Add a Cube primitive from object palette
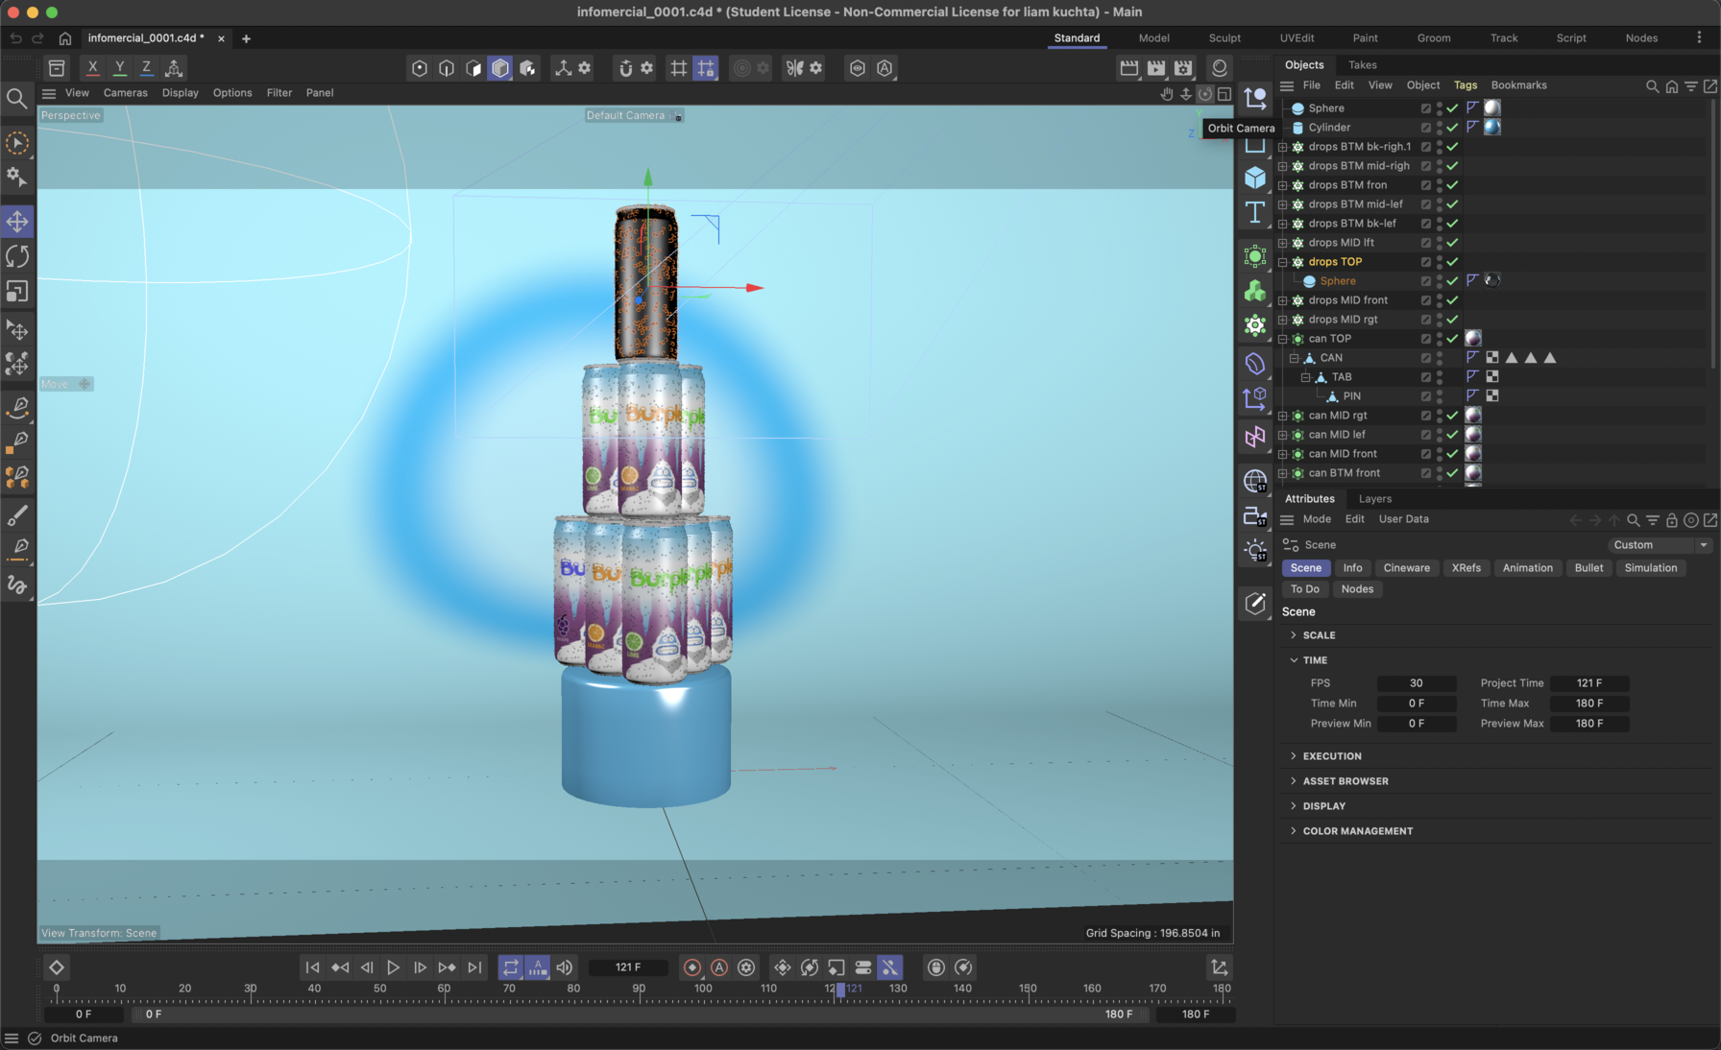 (1254, 178)
